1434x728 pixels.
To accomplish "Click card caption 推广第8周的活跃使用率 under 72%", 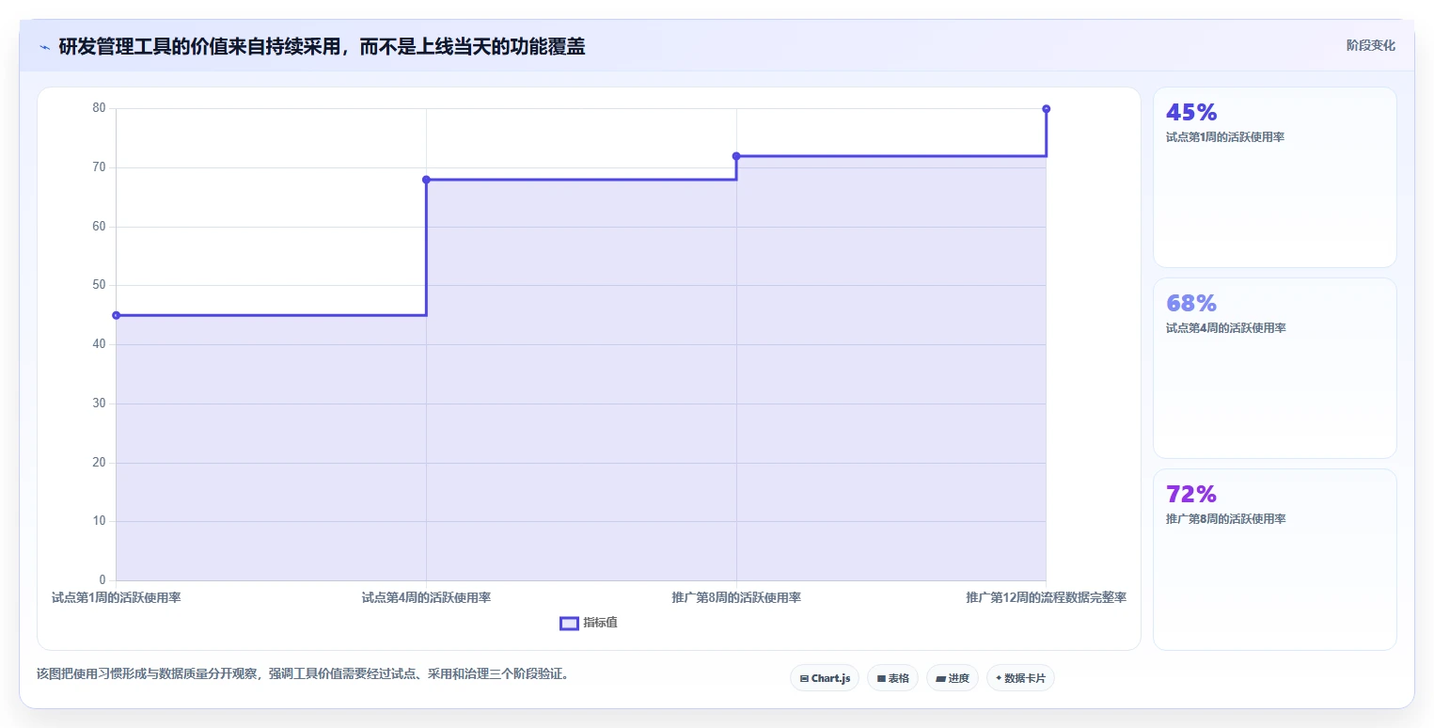I will click(1225, 519).
